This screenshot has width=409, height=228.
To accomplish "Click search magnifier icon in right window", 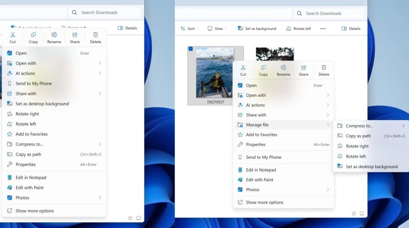I will point(299,13).
